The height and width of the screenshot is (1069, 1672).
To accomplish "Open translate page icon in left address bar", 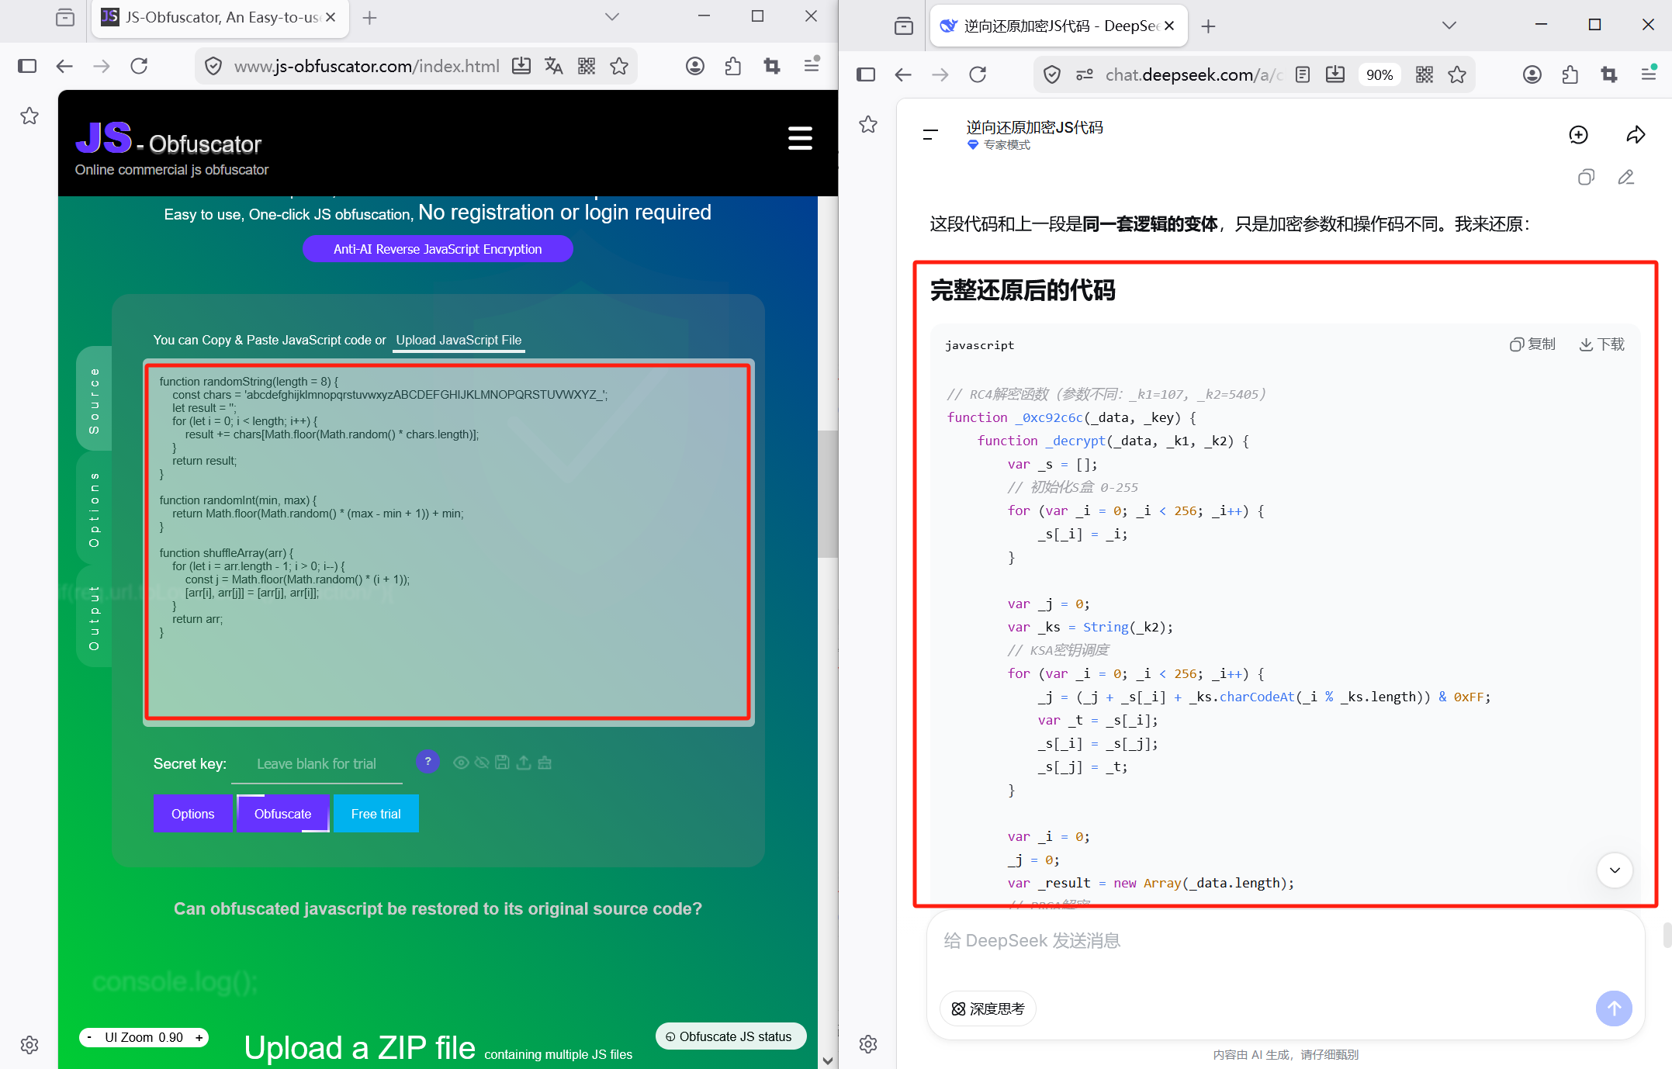I will pyautogui.click(x=553, y=66).
